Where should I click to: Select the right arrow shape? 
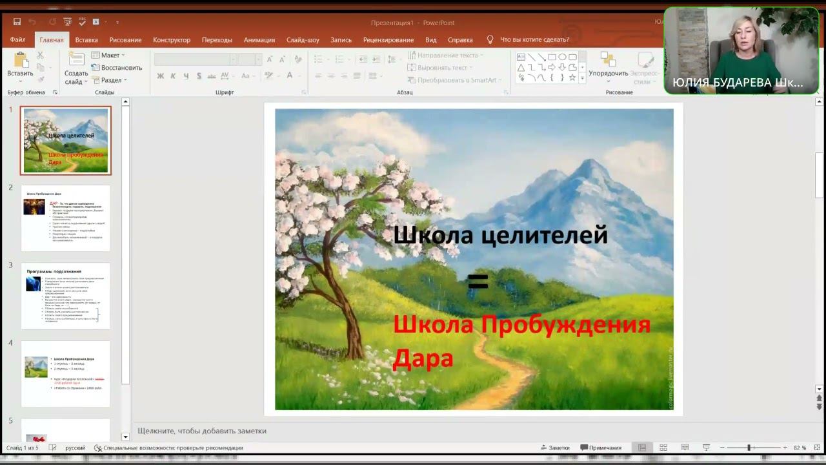point(552,67)
